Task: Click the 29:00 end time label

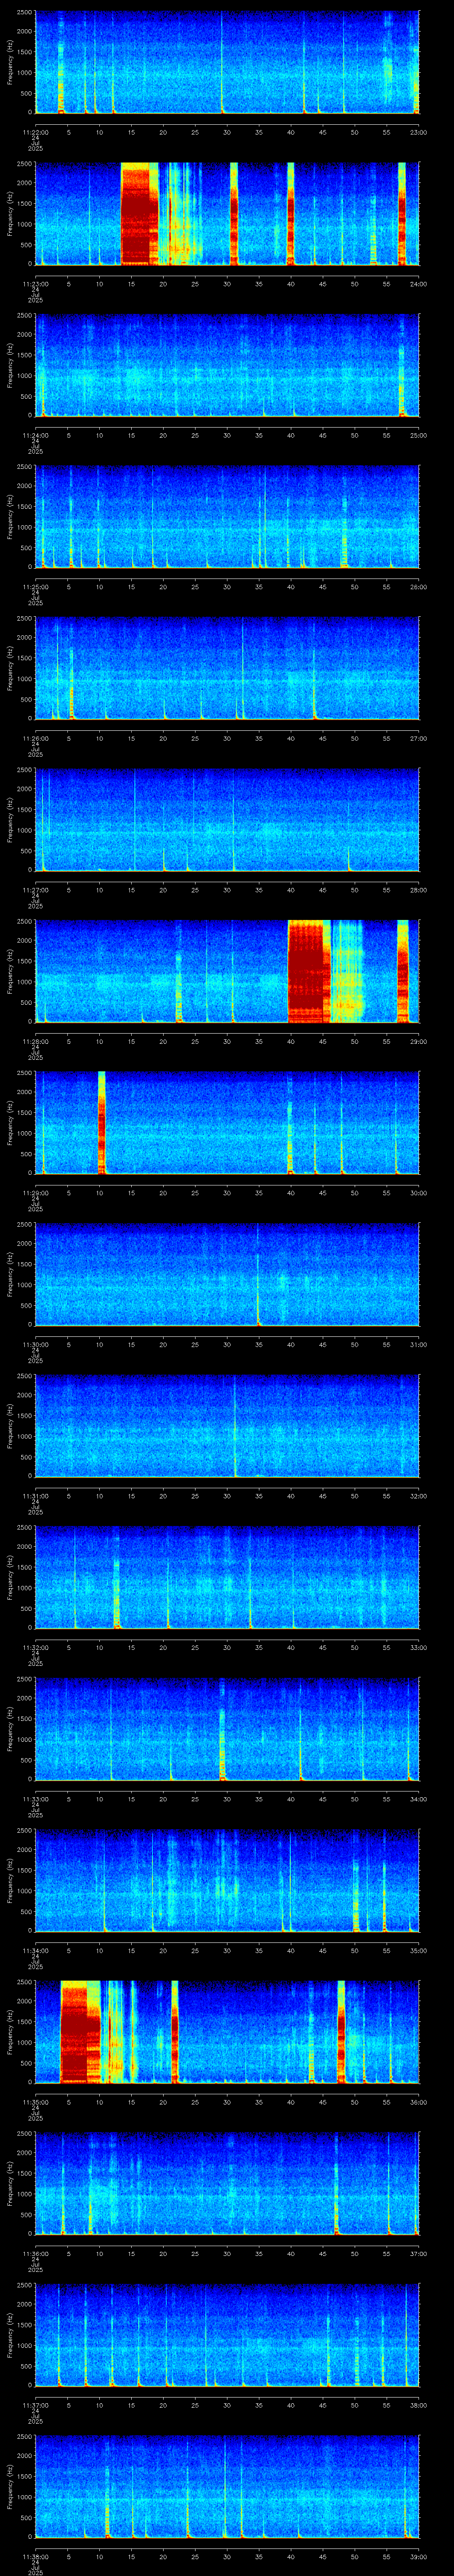Action: 419,1042
